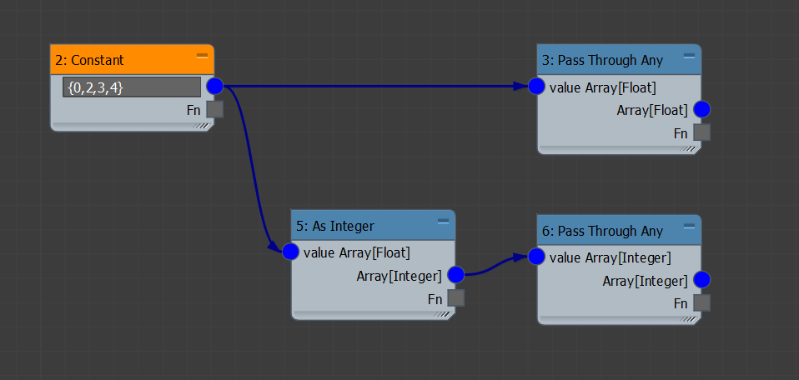
Task: Click resize grip of node 3
Action: 690,149
